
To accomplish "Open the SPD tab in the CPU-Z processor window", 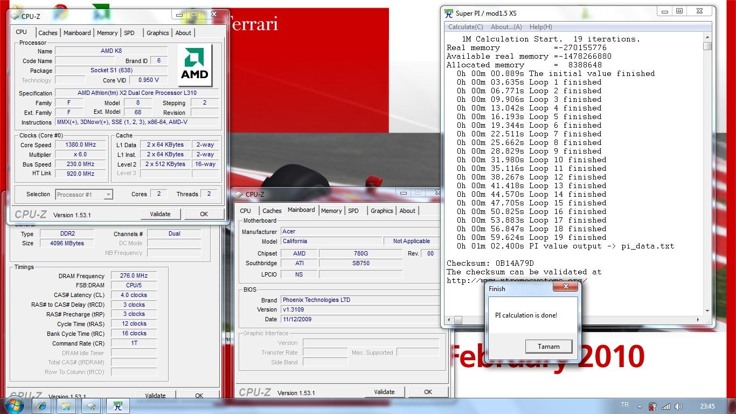I will 129,33.
